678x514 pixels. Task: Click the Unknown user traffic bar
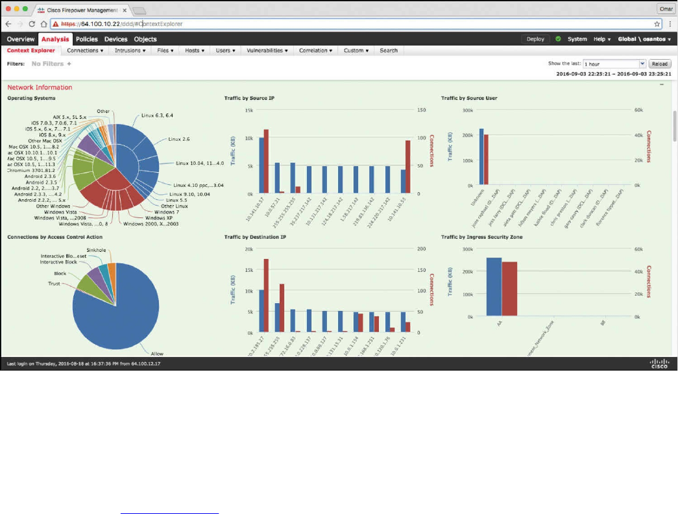click(481, 156)
